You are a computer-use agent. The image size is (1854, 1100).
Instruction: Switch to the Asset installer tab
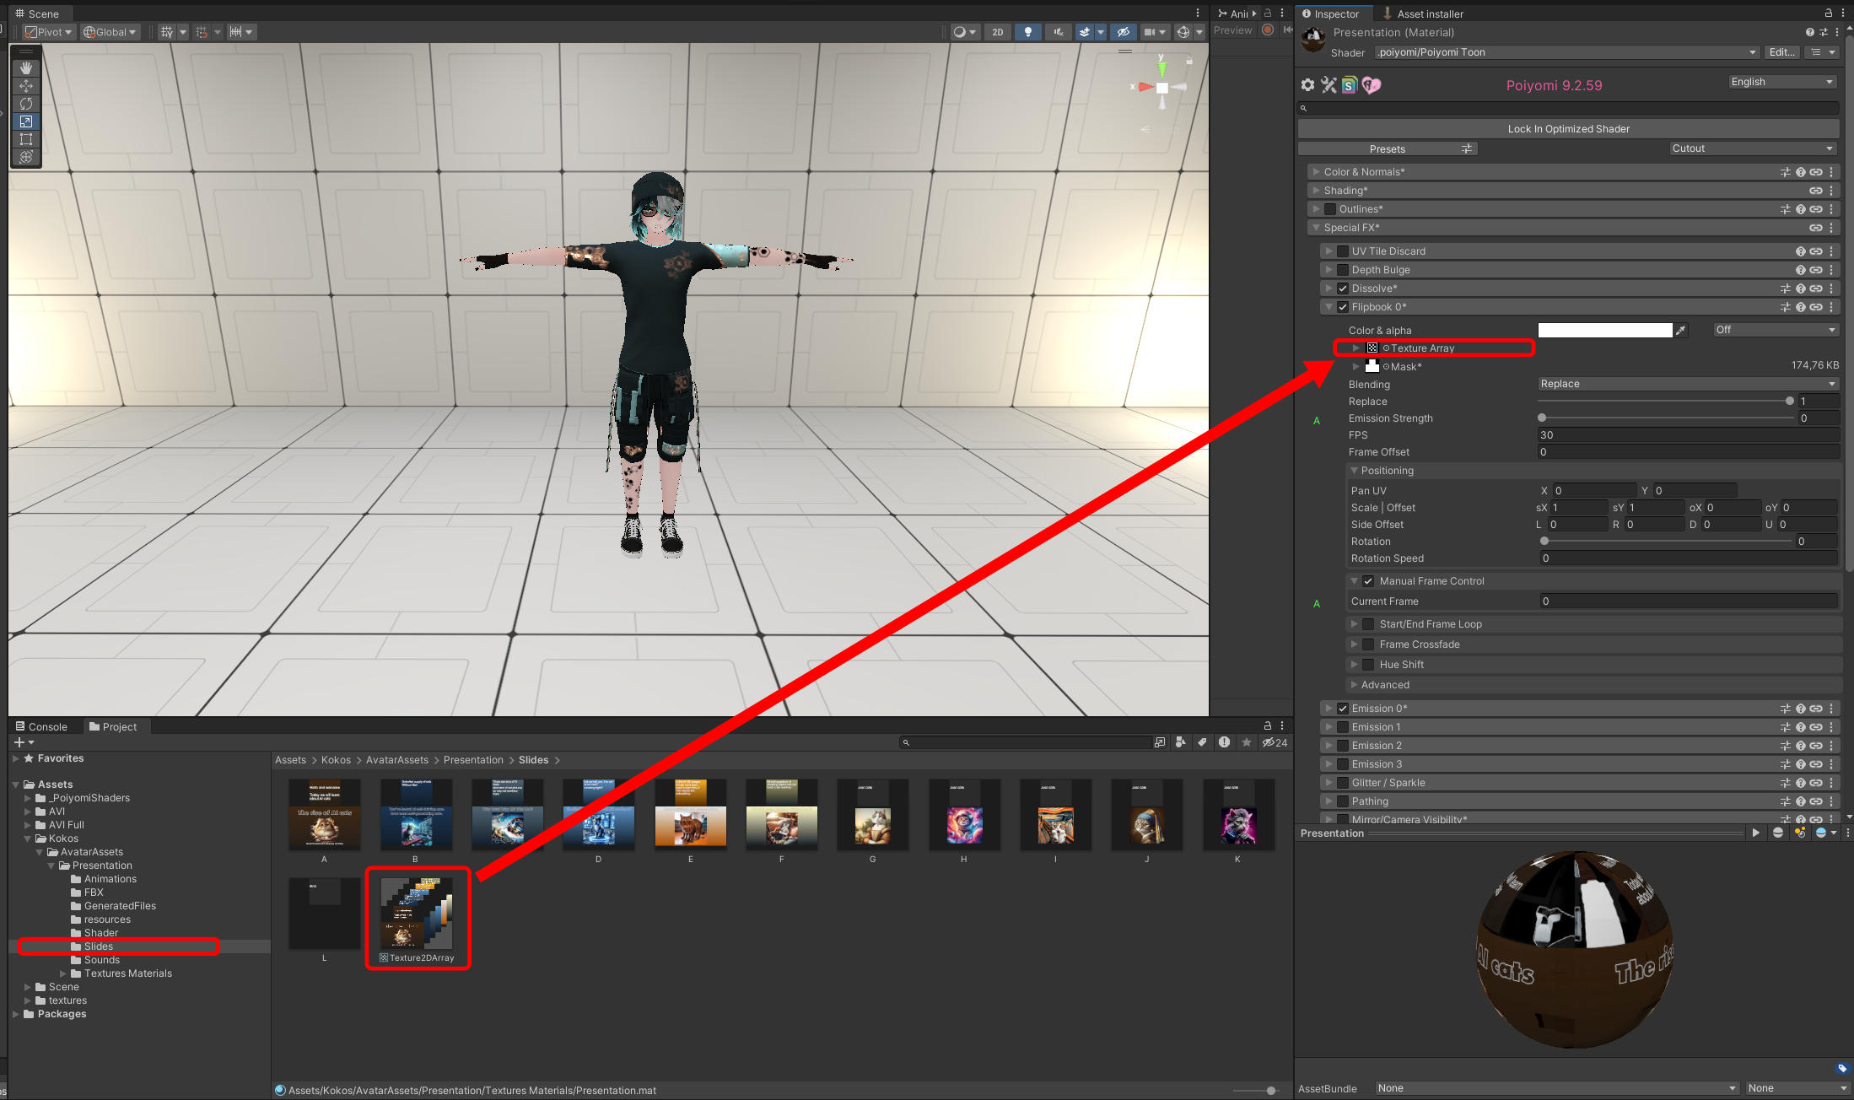pyautogui.click(x=1422, y=13)
